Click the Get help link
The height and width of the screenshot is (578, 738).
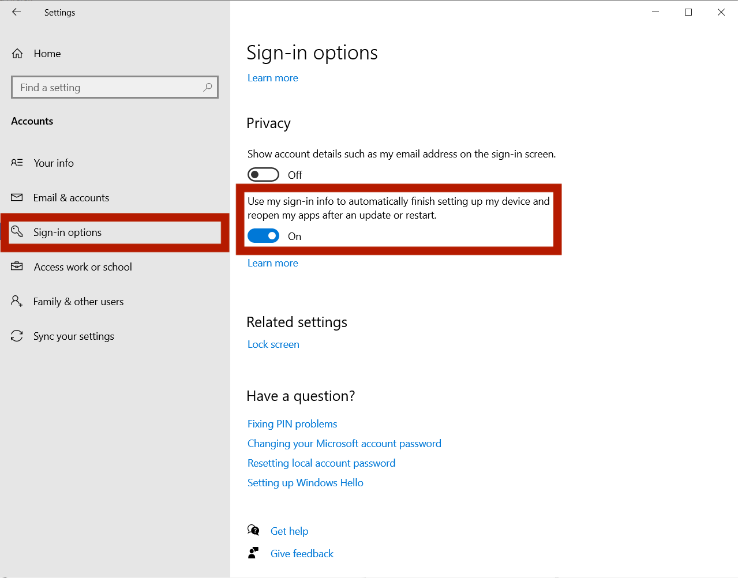pyautogui.click(x=290, y=531)
